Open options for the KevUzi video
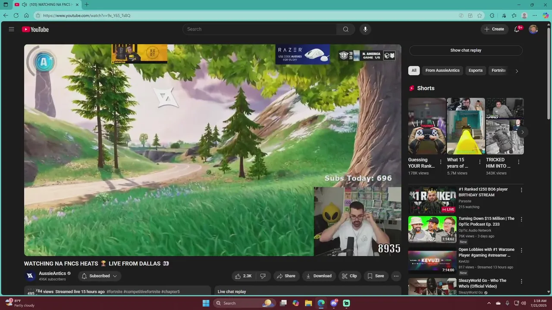Image resolution: width=552 pixels, height=310 pixels. pyautogui.click(x=521, y=250)
